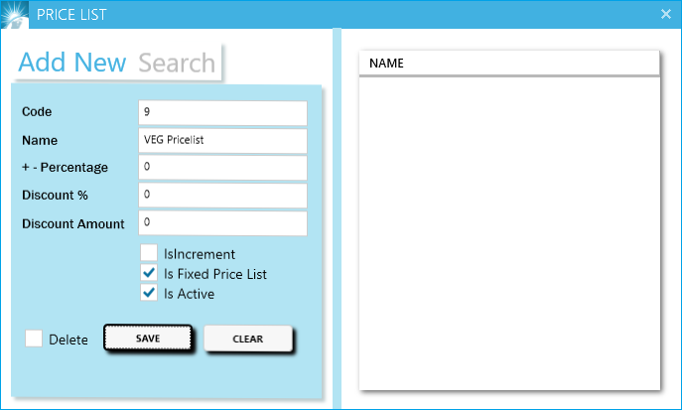Screen dimensions: 682x410
Task: Click the Discount Amount field label
Action: click(73, 224)
